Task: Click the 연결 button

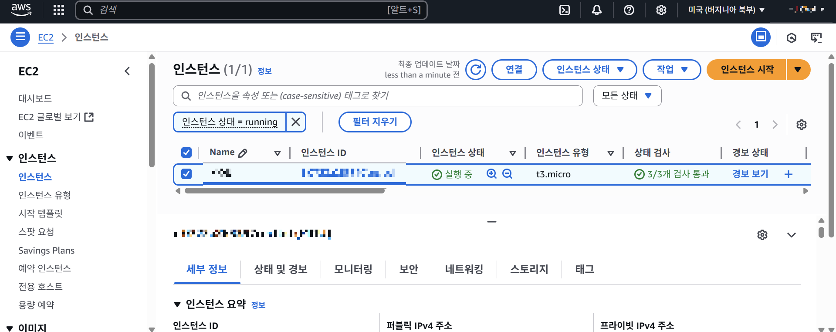Action: 514,70
